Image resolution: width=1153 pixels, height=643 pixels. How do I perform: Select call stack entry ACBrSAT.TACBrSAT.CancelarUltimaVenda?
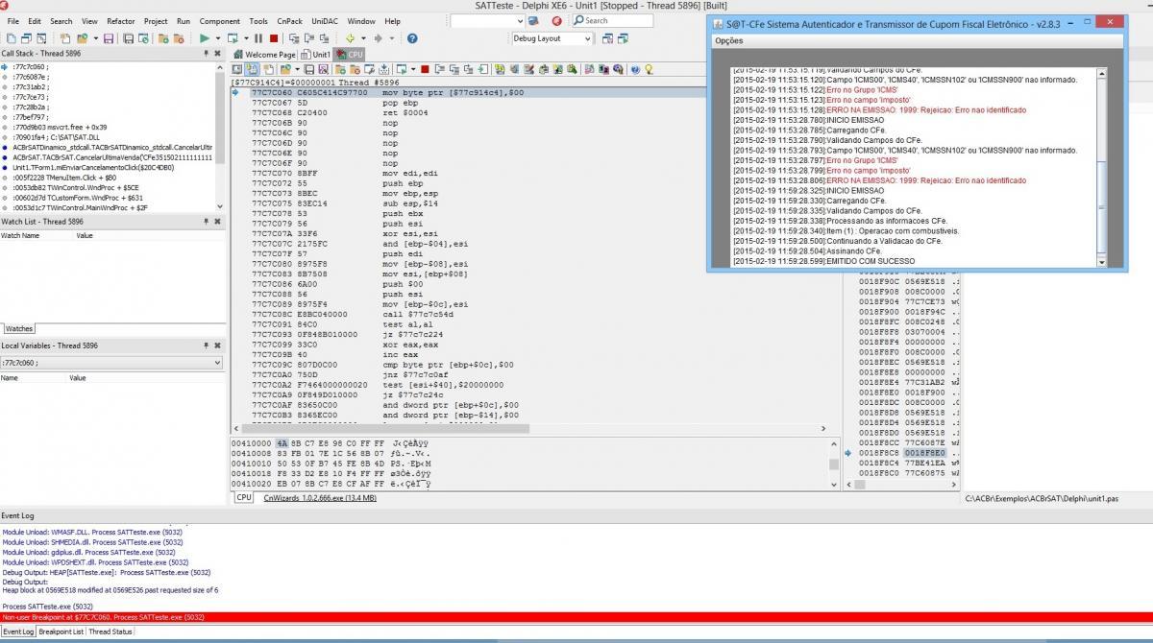point(112,156)
